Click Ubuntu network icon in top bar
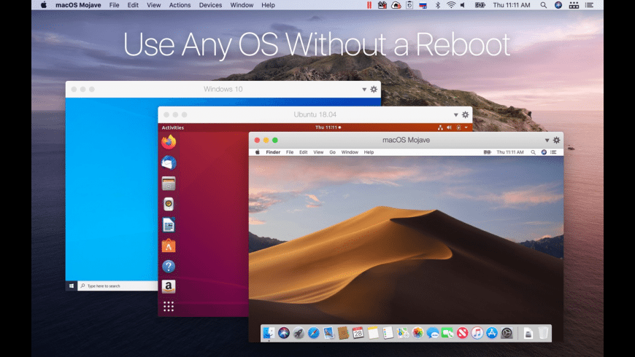The width and height of the screenshot is (635, 357). tap(440, 127)
